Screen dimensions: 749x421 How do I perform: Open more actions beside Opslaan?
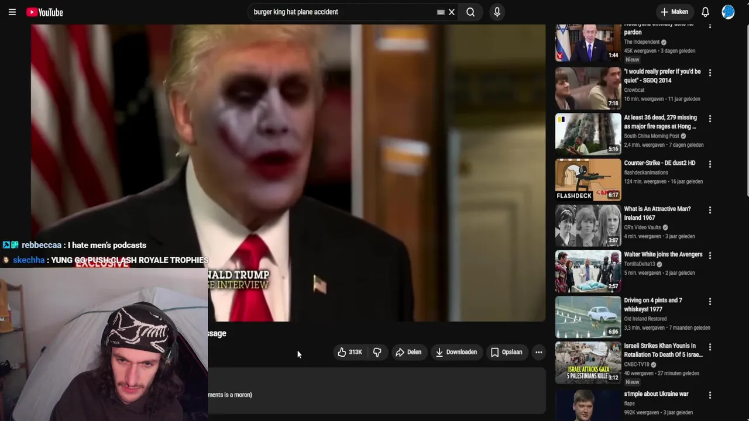(x=538, y=352)
